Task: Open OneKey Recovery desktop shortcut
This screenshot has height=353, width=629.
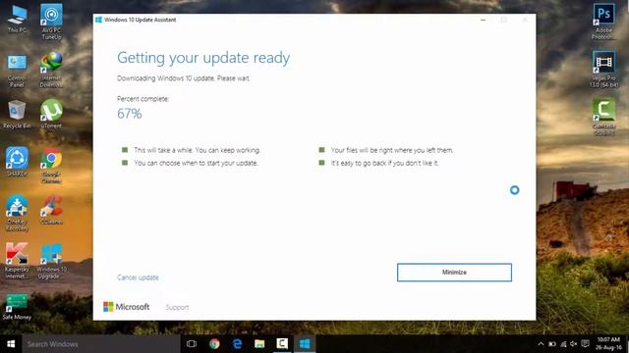Action: click(x=17, y=213)
